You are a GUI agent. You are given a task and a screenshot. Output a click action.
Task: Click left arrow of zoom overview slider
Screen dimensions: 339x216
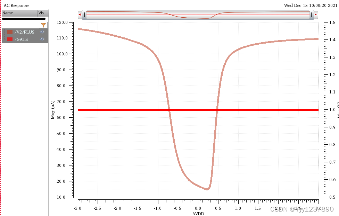(80, 15)
